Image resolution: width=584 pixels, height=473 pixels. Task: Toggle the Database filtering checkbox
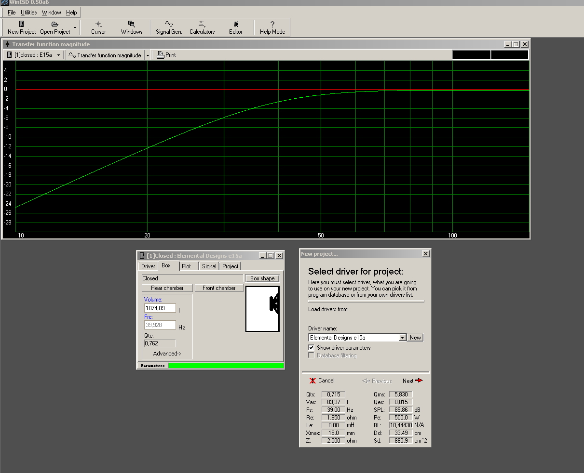(x=311, y=355)
